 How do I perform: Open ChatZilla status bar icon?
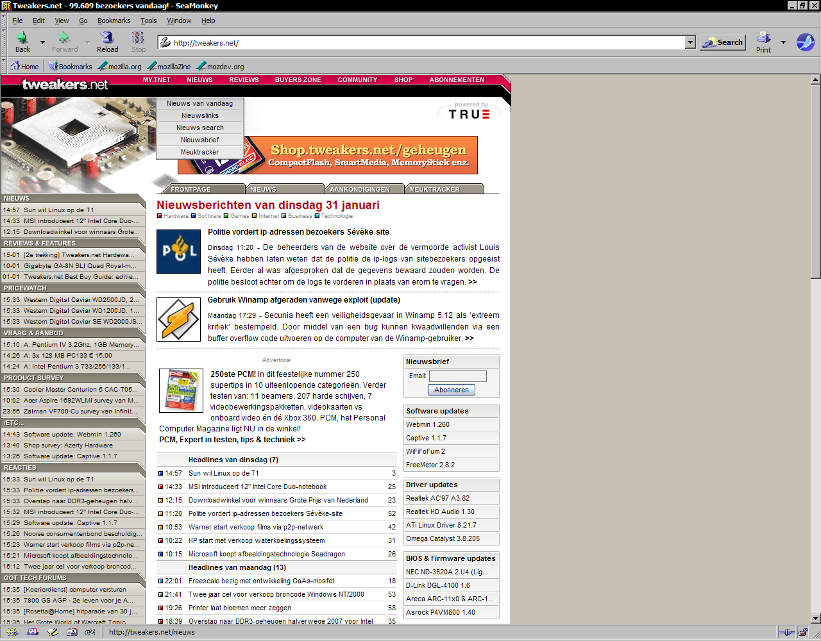coord(90,632)
